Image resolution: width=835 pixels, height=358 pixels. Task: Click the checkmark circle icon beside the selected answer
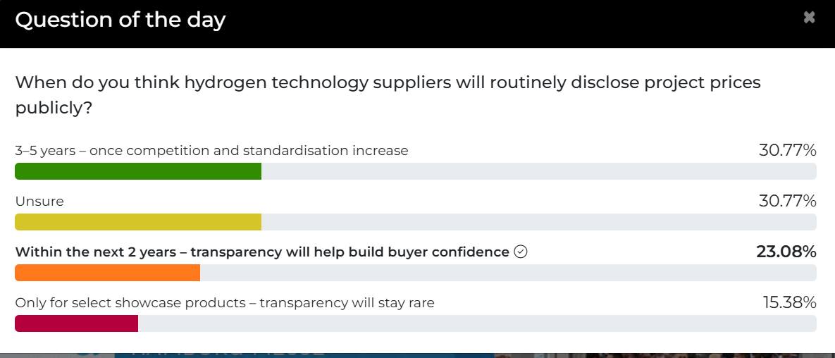tap(521, 252)
